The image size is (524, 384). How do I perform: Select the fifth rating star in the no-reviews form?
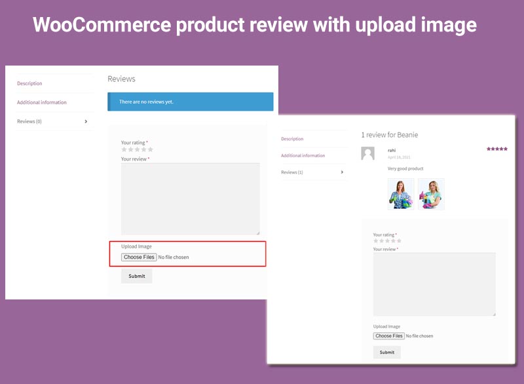coord(151,149)
